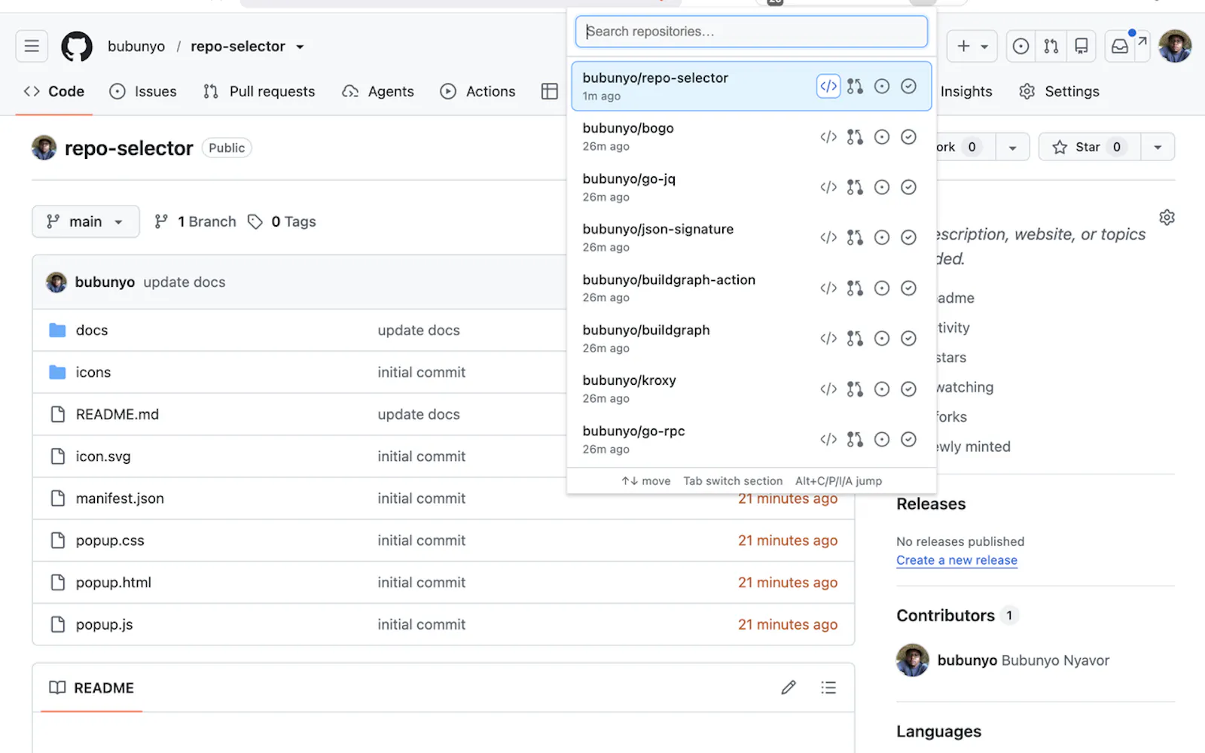Expand the create new plus dropdown
This screenshot has height=753, width=1205.
coord(972,46)
